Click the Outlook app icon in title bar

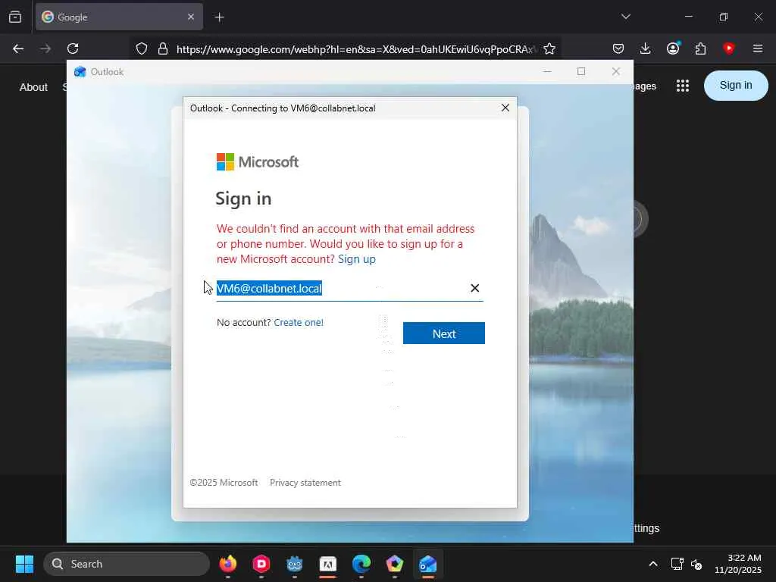(80, 72)
